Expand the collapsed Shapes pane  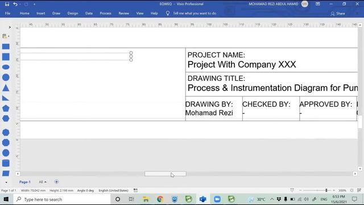[x=10, y=27]
